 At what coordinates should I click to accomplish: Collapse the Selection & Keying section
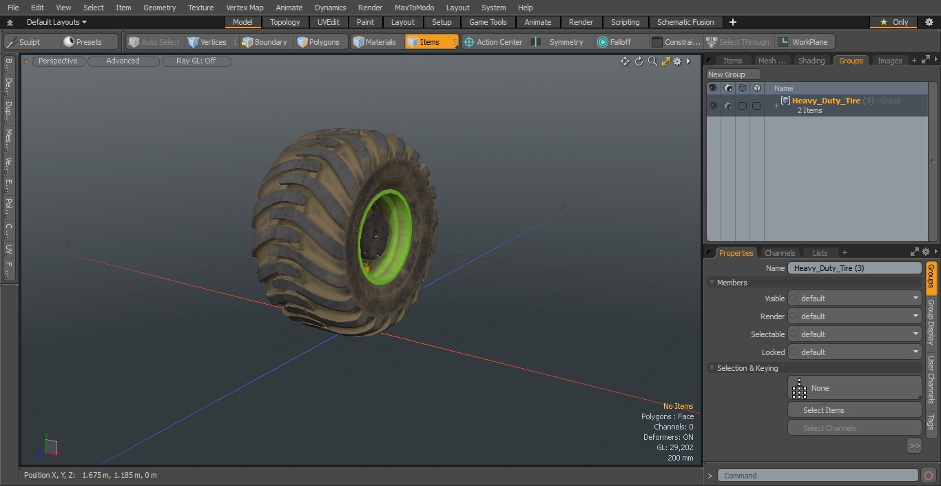[x=712, y=368]
